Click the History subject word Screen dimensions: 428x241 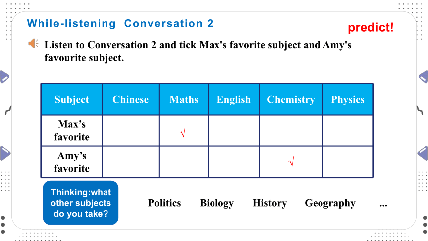tap(270, 203)
